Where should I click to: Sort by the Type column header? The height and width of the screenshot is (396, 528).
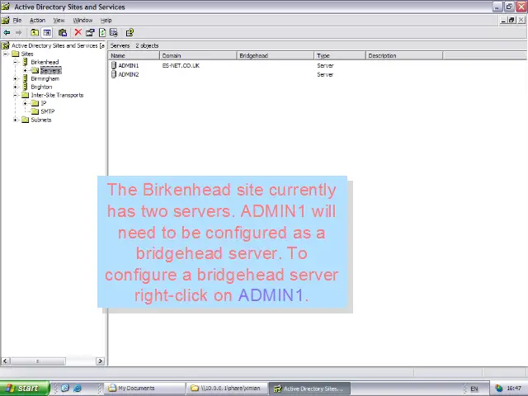(340, 55)
